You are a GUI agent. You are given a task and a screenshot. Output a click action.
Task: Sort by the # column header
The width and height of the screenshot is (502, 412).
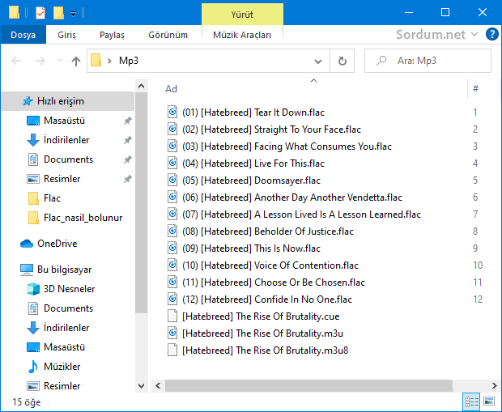(476, 88)
